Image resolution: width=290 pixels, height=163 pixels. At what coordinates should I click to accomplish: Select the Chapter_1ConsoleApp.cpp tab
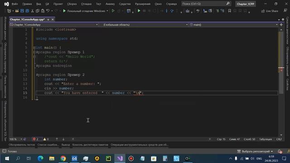click(x=27, y=19)
